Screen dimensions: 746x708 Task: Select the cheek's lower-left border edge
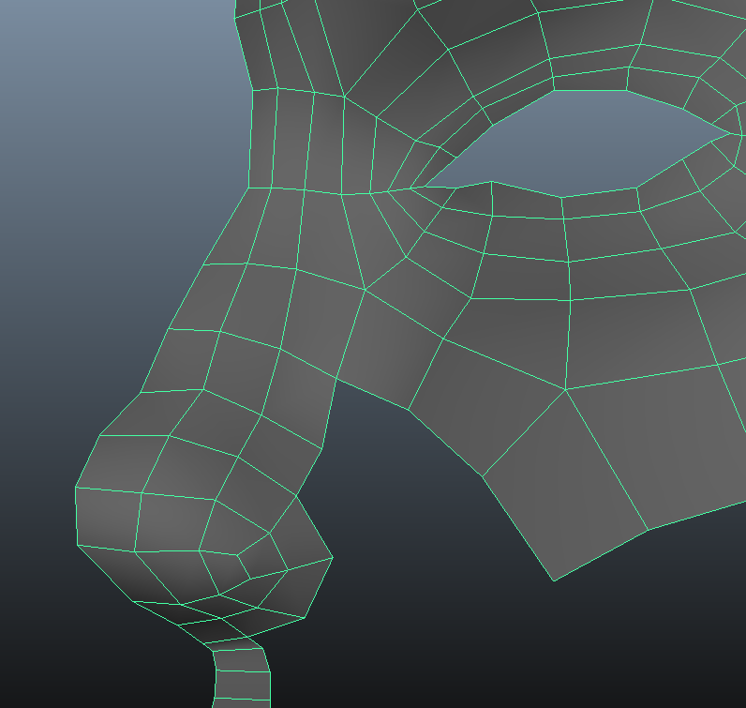pyautogui.click(x=517, y=527)
